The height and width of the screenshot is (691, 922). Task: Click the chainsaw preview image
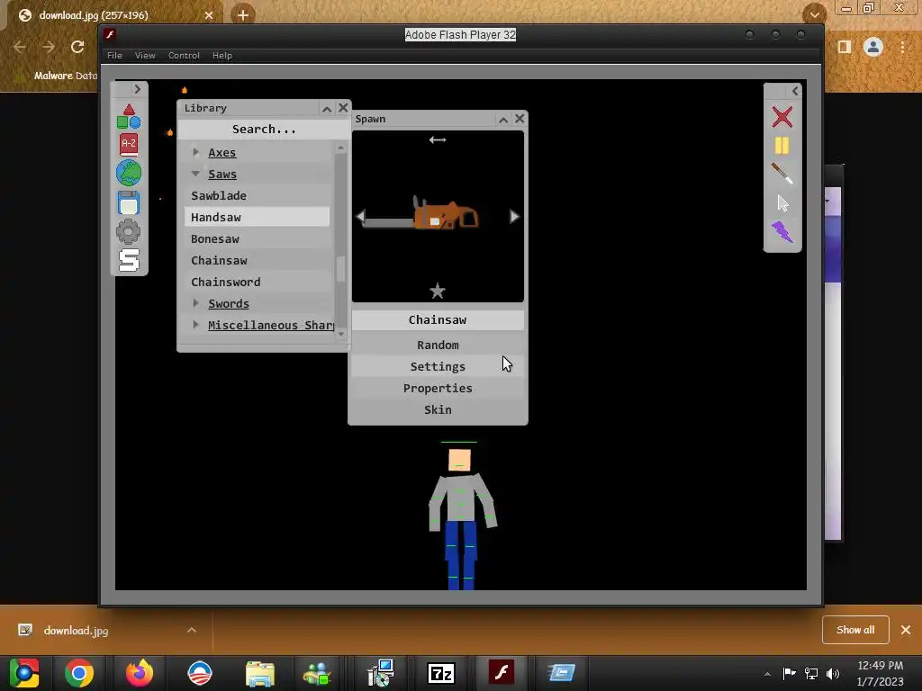tap(420, 214)
